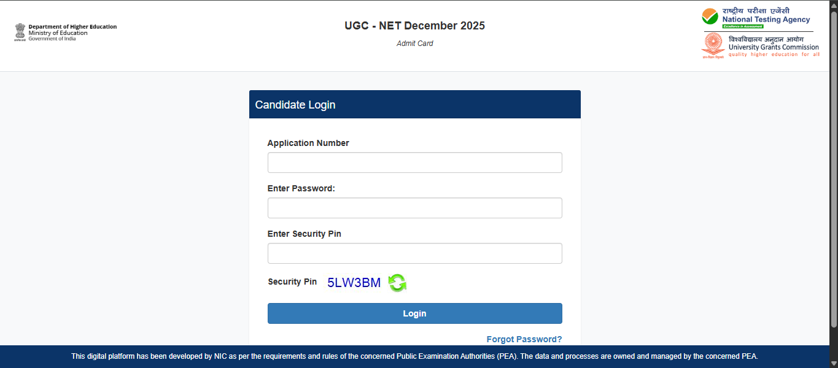Viewport: 838px width, 368px height.
Task: Click inside the Application Number field
Action: (414, 162)
